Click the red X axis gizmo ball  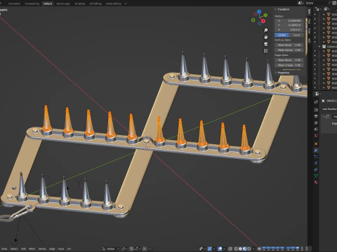pos(263,21)
